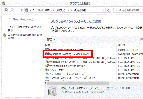The width and height of the screenshot is (143, 99).
Task: Click the red Synaptics program icon
Action: click(x=47, y=54)
